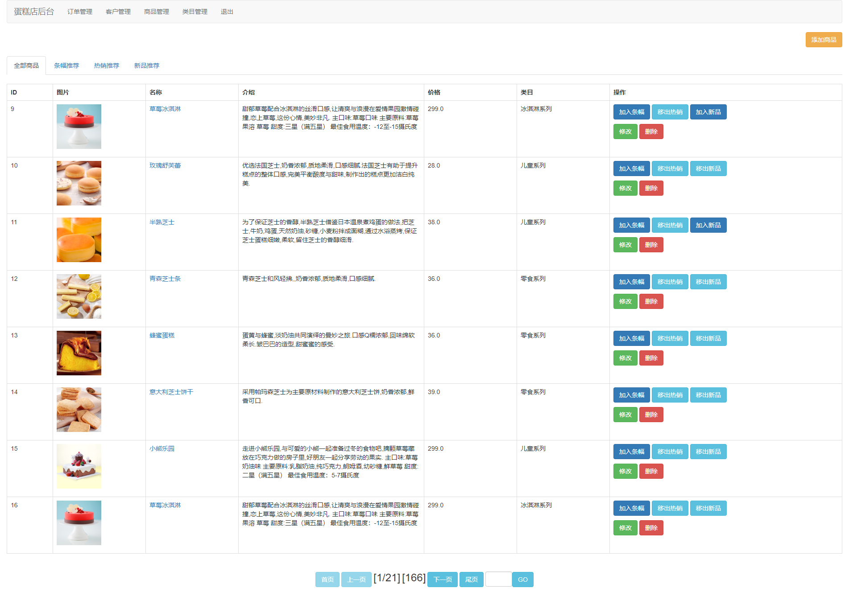Image resolution: width=849 pixels, height=596 pixels.
Task: Open the 订单管理 menu
Action: [x=79, y=12]
